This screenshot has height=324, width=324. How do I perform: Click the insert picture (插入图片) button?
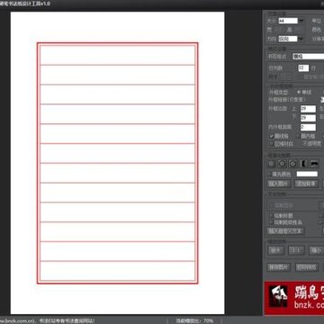279,184
